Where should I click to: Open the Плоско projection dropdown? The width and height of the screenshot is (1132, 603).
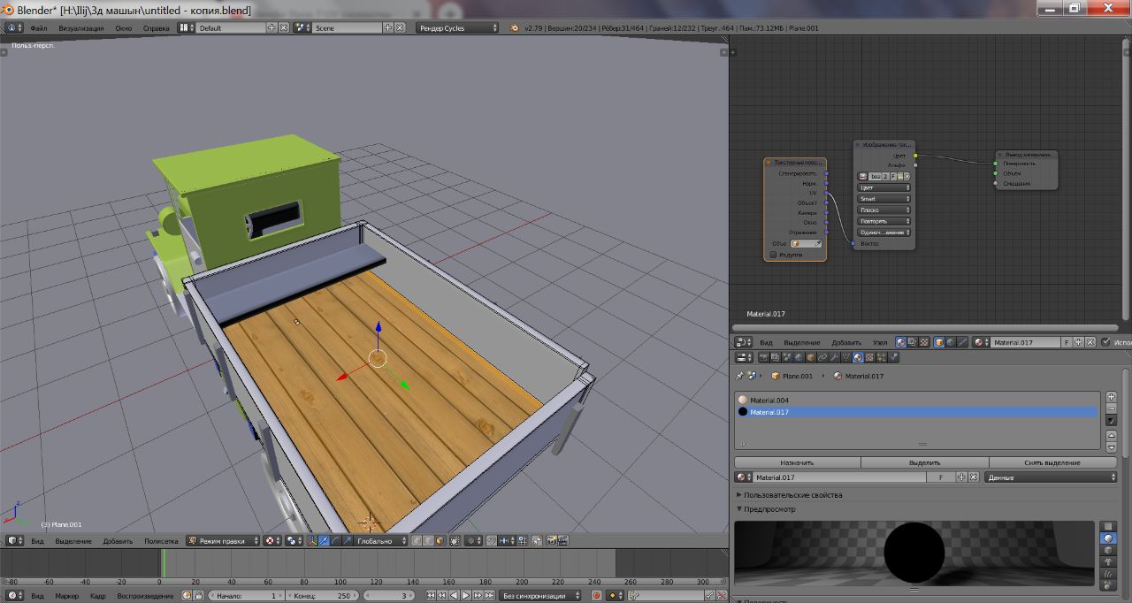click(884, 210)
